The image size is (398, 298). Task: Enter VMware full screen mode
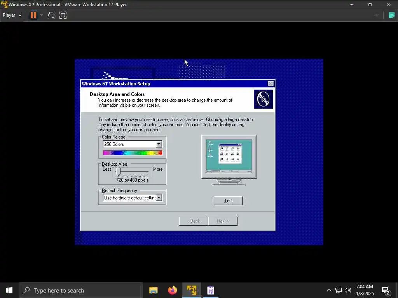click(x=63, y=15)
